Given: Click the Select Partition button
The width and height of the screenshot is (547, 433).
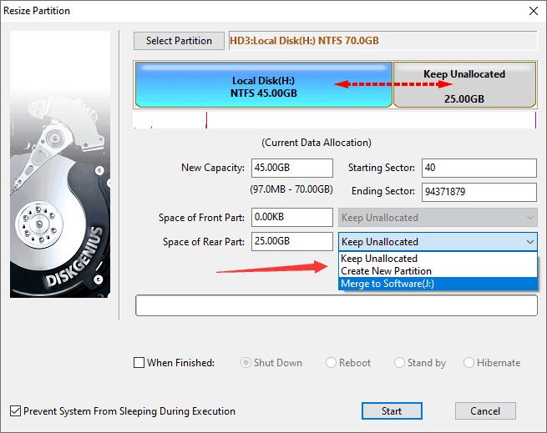Looking at the screenshot, I should [x=179, y=41].
